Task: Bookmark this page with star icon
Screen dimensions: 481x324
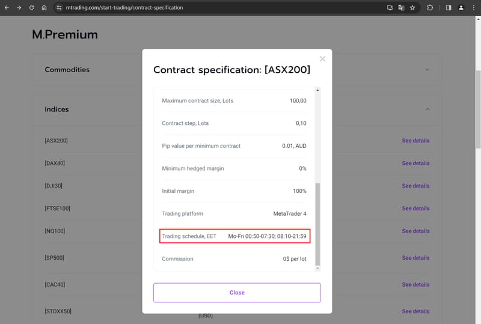Action: pyautogui.click(x=412, y=8)
